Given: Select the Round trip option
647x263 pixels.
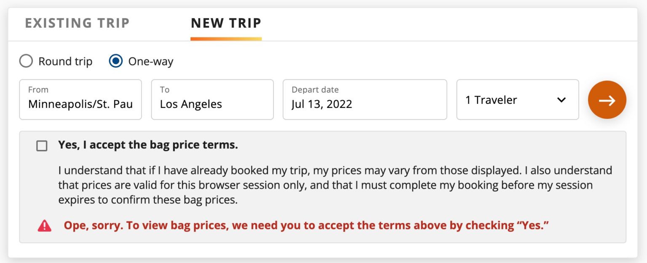Looking at the screenshot, I should point(26,61).
